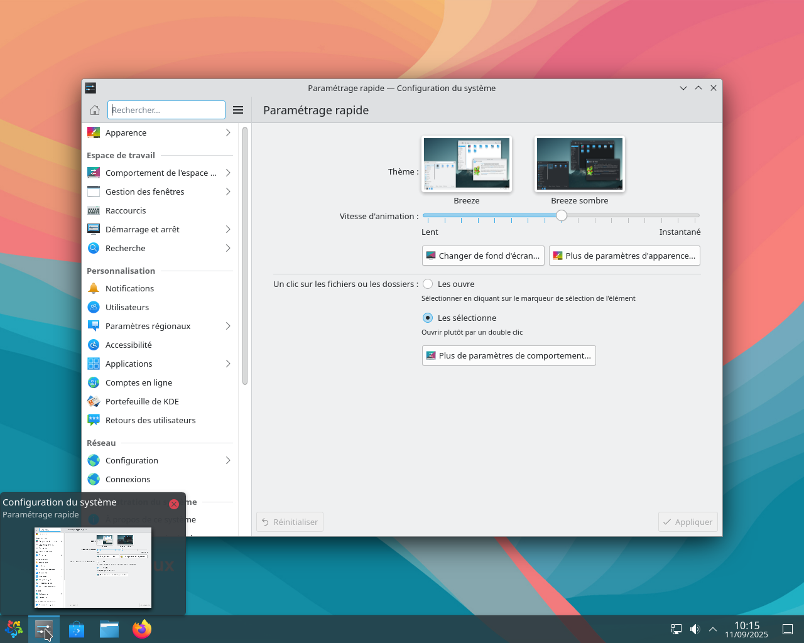Click the Comptes en ligne icon
Viewport: 804px width, 643px height.
point(94,382)
